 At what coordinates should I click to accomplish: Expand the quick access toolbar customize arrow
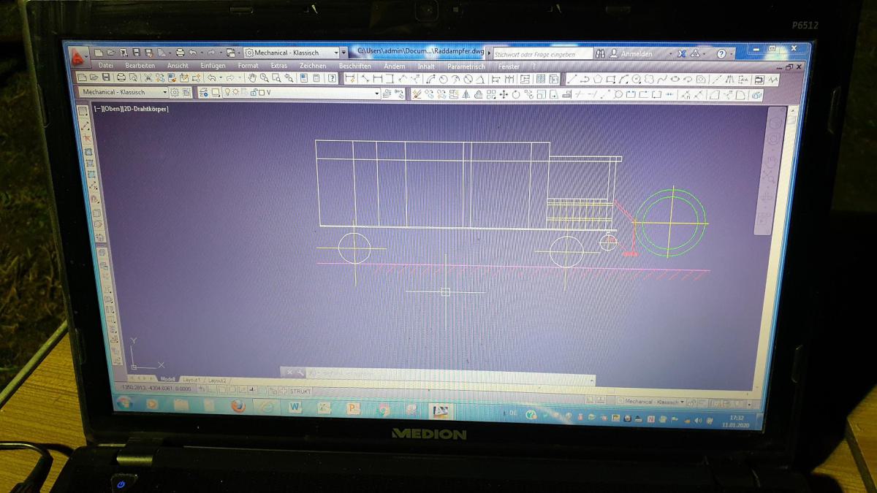click(x=343, y=53)
